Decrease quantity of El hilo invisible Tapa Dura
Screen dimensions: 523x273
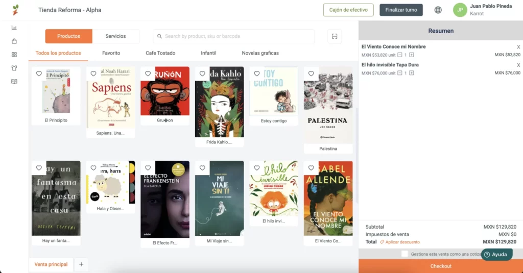click(x=399, y=73)
